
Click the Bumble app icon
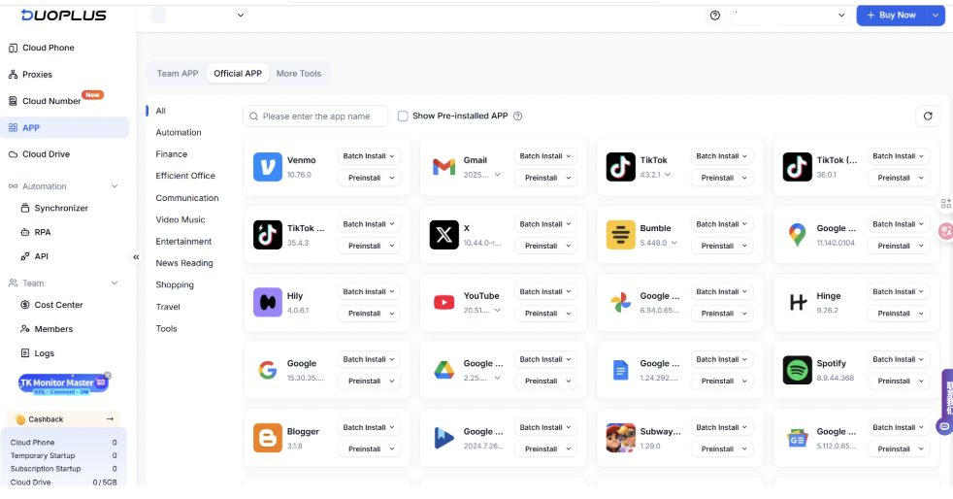point(620,235)
